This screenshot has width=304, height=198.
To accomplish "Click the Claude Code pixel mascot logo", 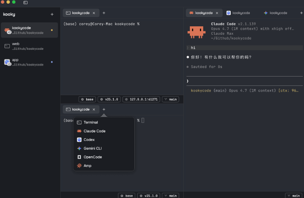I will 196,32.
